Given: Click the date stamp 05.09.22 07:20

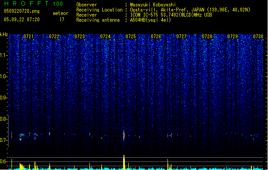Looking at the screenshot, I should pos(22,20).
